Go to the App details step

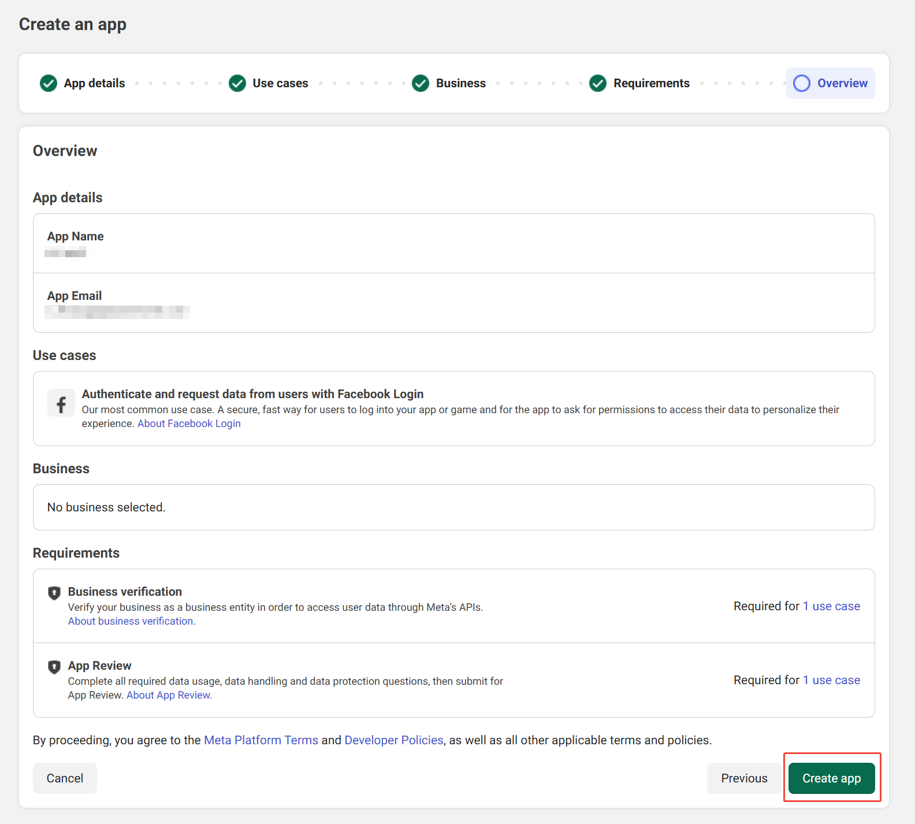[x=94, y=83]
